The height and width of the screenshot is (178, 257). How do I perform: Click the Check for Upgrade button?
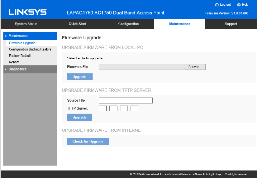tap(88, 141)
